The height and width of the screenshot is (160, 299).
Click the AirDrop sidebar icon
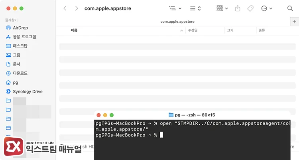8,28
